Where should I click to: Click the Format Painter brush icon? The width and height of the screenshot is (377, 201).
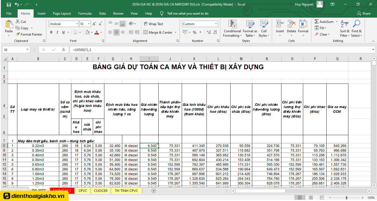[x=18, y=34]
